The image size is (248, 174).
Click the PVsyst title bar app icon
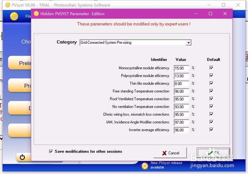point(7,5)
